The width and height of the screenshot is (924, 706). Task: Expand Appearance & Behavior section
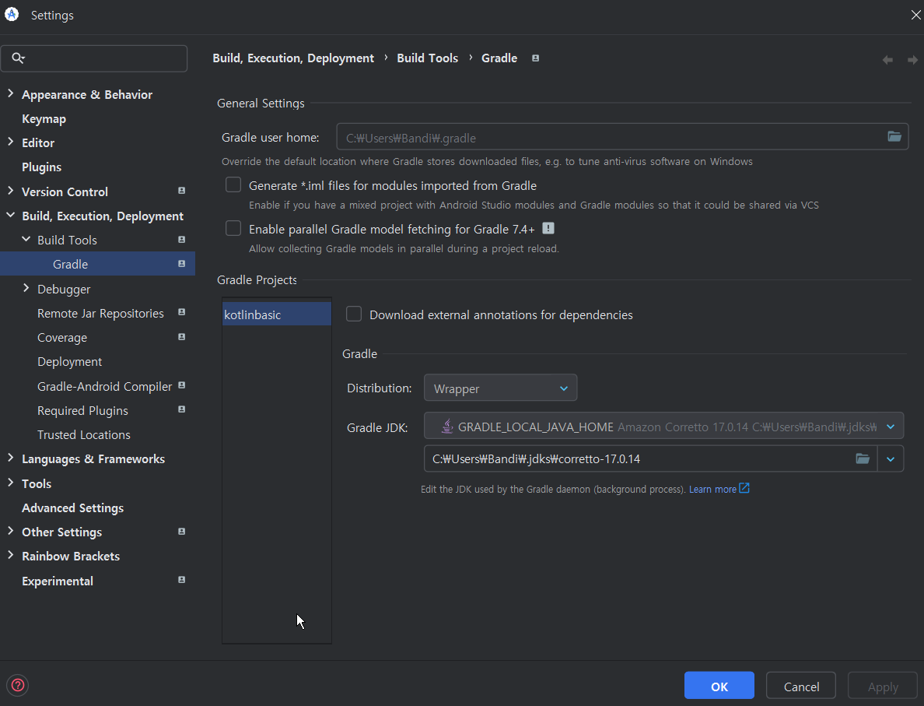[10, 93]
